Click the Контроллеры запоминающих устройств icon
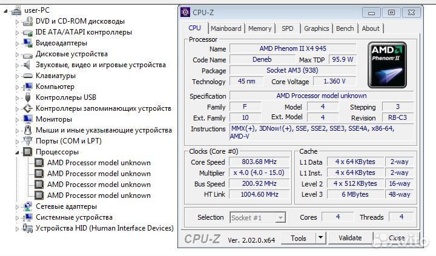Image resolution: width=436 pixels, height=256 pixels. click(x=27, y=108)
